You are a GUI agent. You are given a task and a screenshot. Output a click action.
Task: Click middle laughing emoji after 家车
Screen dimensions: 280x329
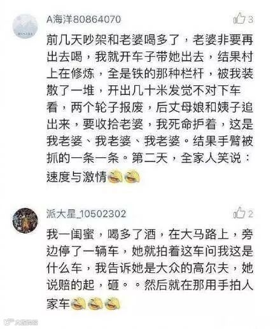[x=95, y=304]
